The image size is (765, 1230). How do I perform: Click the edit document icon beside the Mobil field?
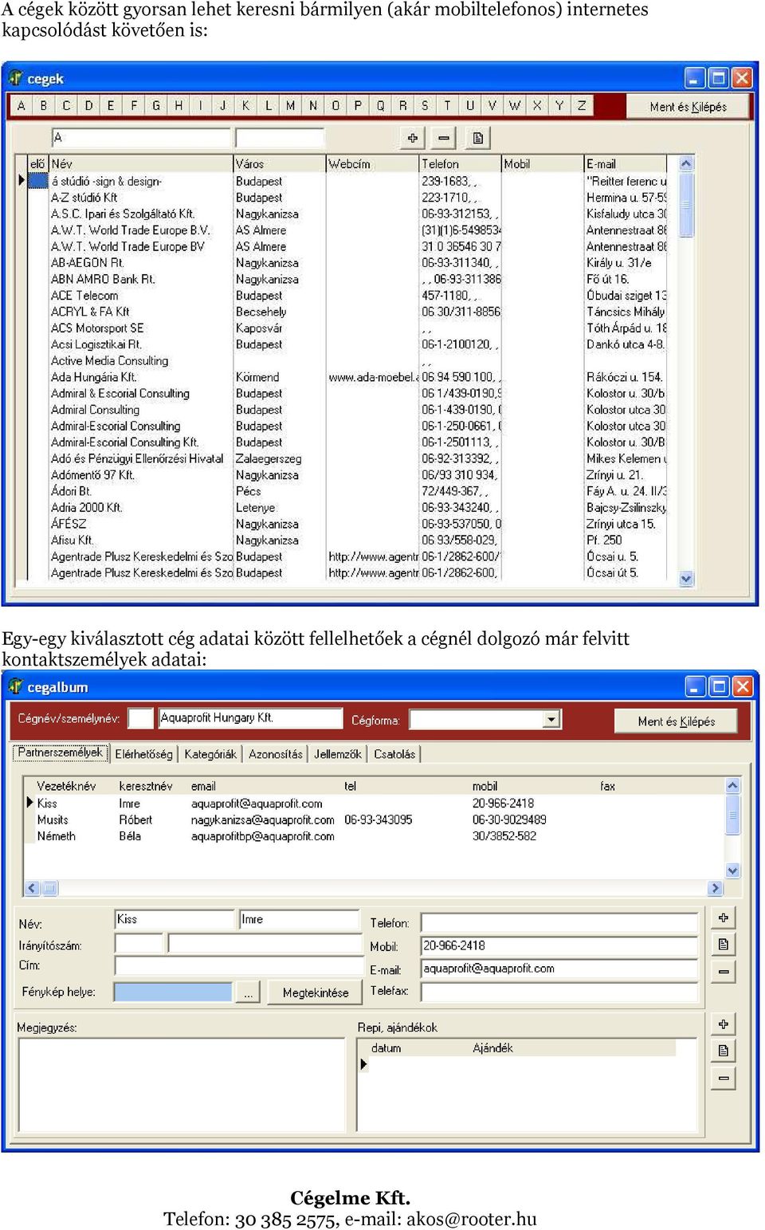coord(723,945)
